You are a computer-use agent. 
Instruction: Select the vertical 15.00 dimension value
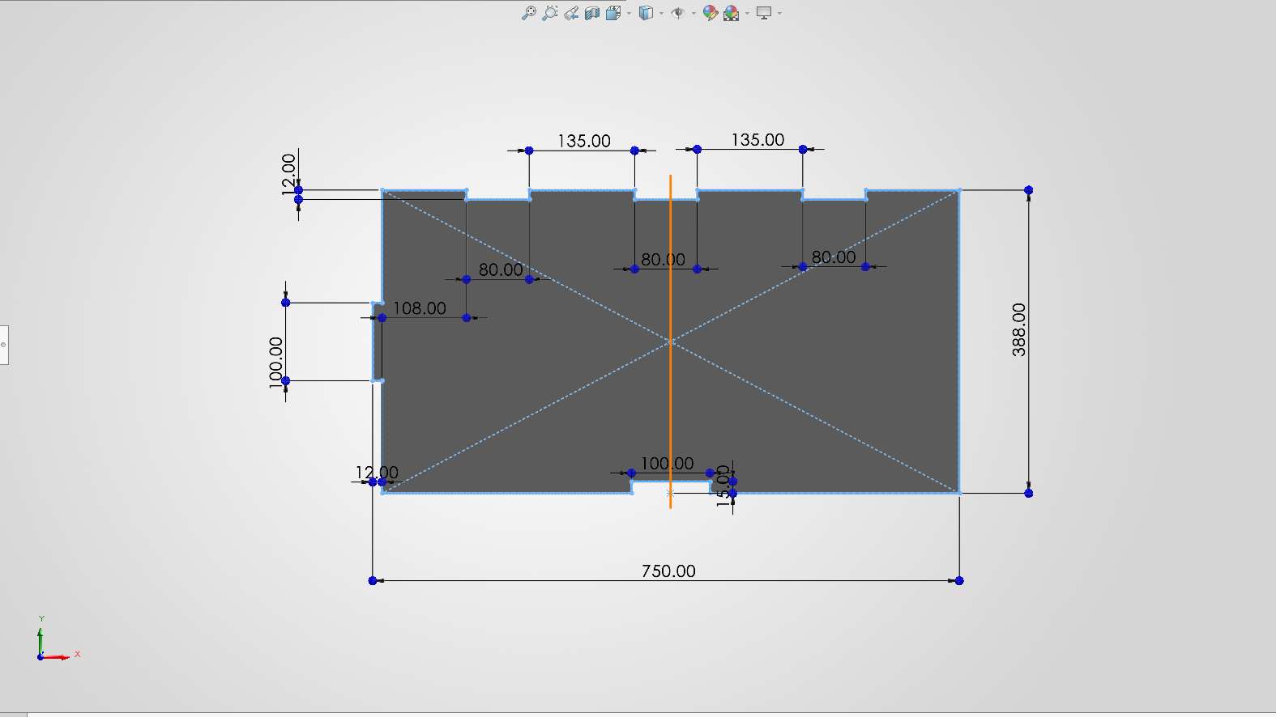point(723,486)
